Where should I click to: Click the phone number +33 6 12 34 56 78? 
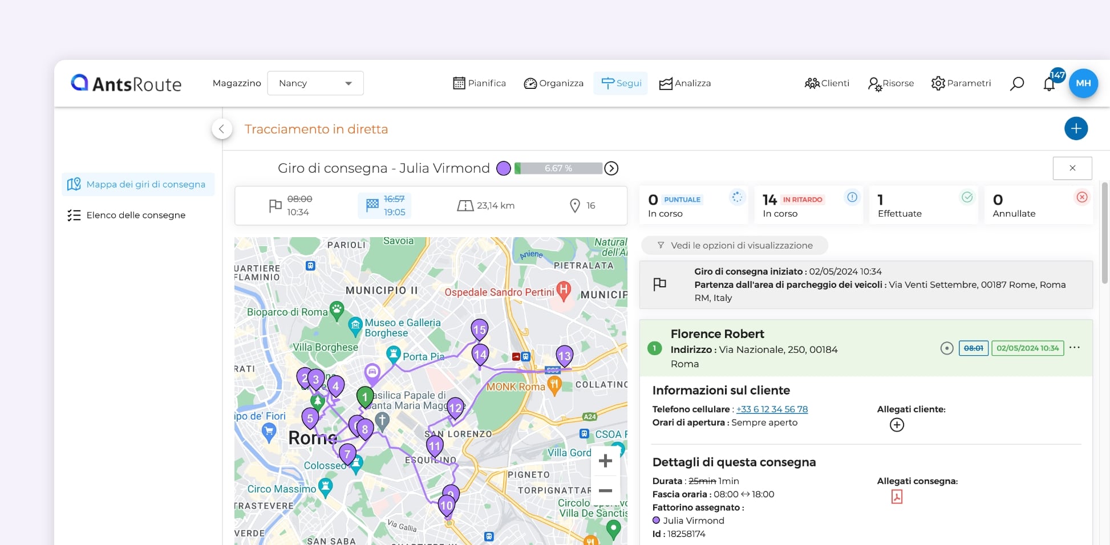click(x=772, y=409)
